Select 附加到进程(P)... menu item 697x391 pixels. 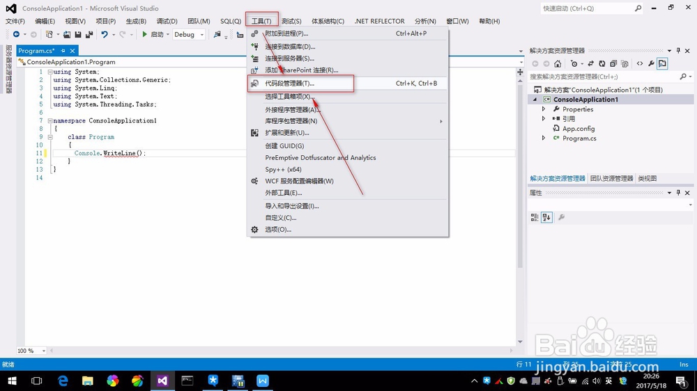coord(348,33)
